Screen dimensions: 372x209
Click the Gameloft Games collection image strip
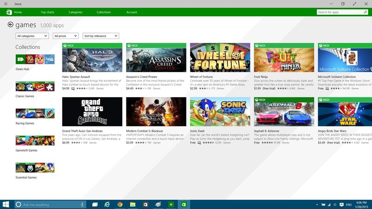pos(35,141)
